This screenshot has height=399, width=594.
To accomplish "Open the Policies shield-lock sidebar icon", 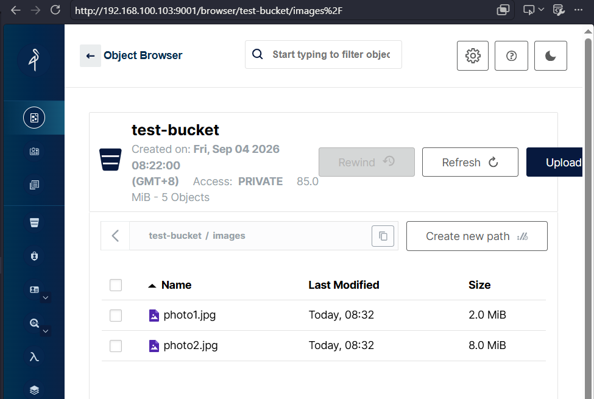I will tap(34, 256).
